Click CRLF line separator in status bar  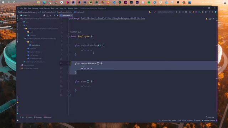[179, 121]
